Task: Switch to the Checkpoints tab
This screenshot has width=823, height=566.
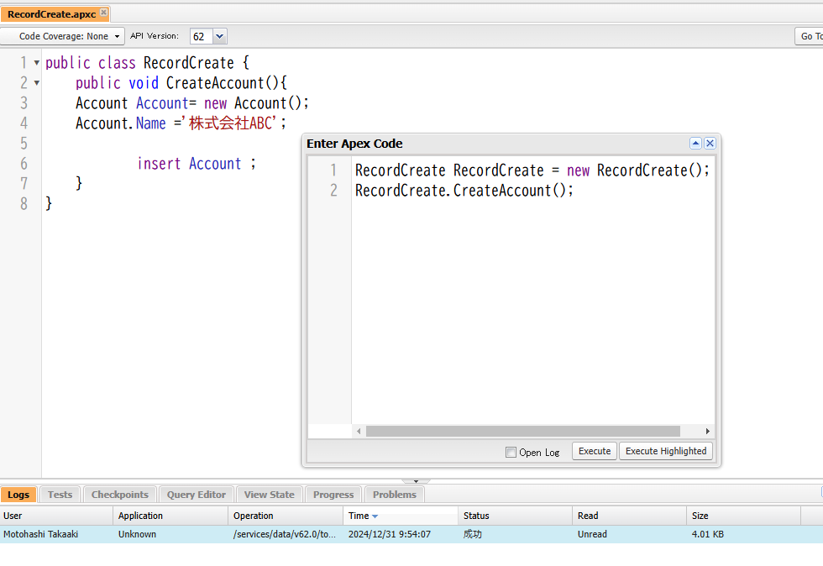Action: (x=119, y=495)
